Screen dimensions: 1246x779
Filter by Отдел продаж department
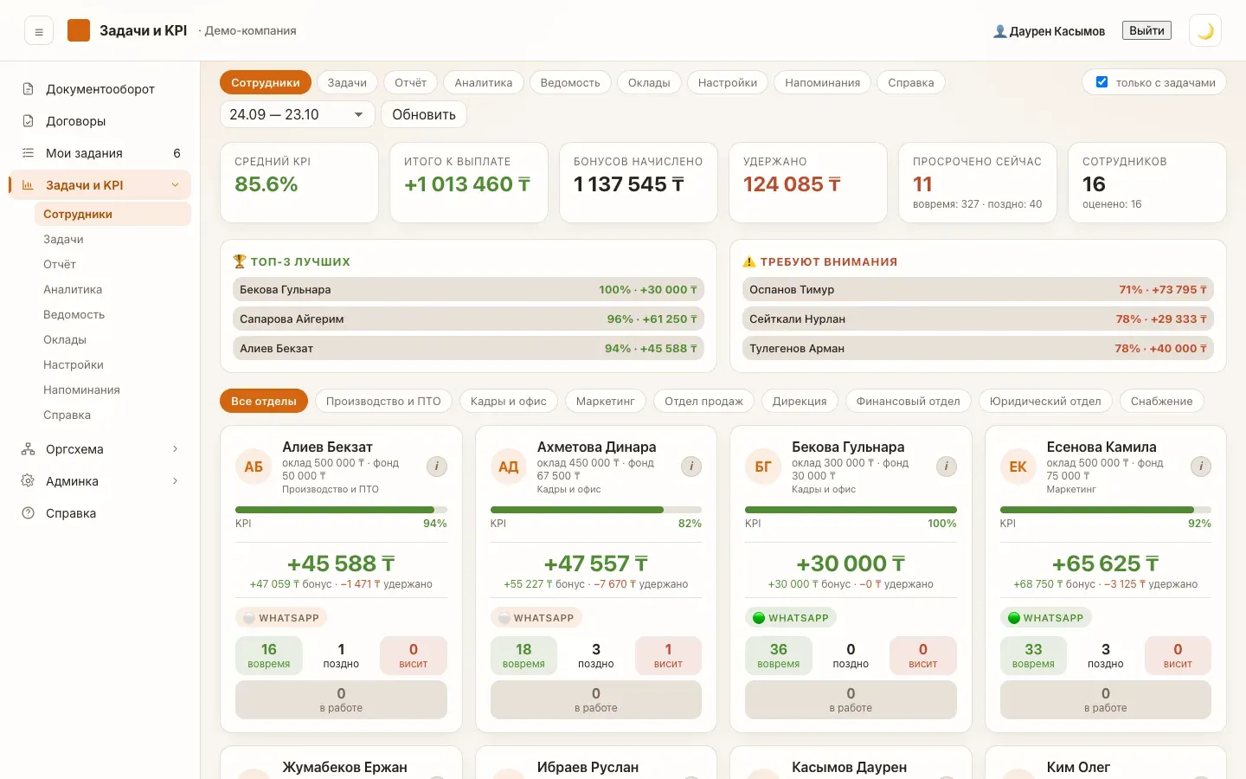tap(703, 401)
